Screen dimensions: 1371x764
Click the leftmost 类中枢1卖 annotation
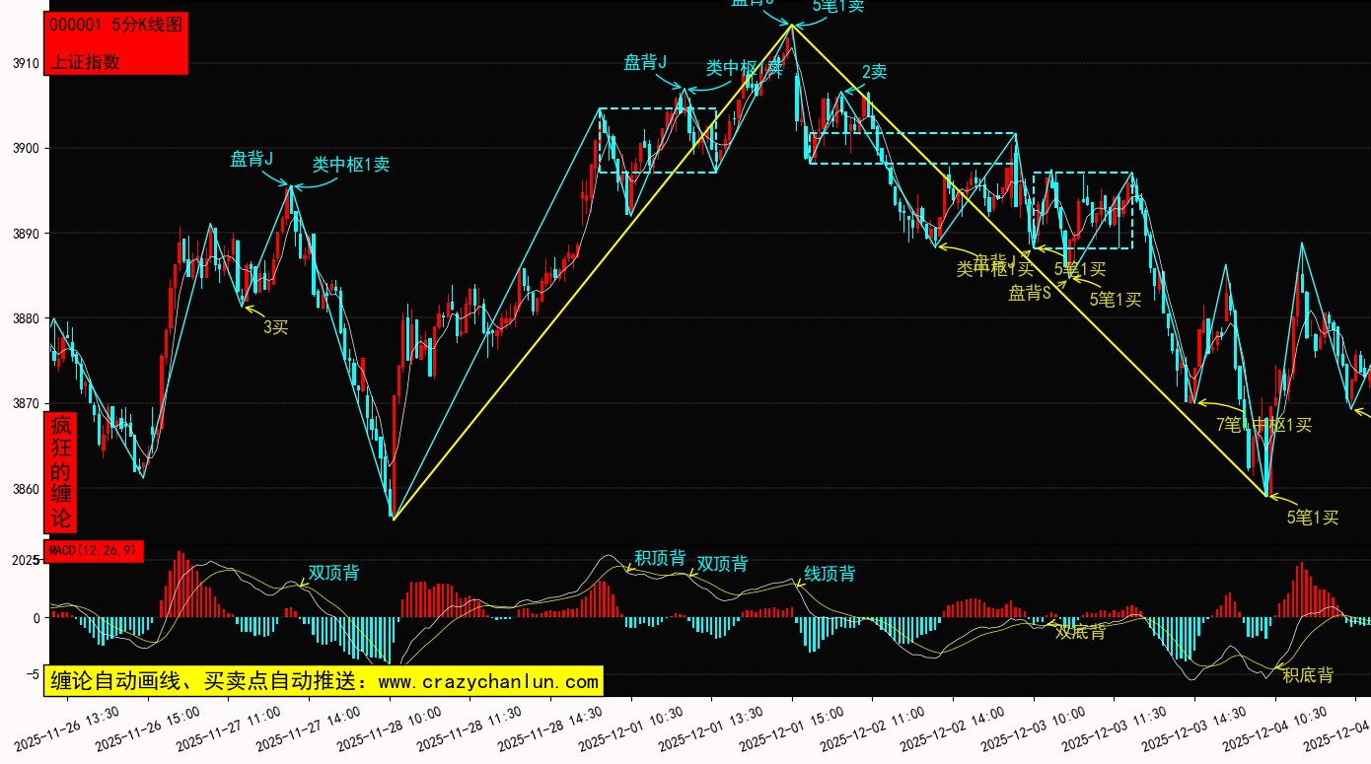pos(351,165)
